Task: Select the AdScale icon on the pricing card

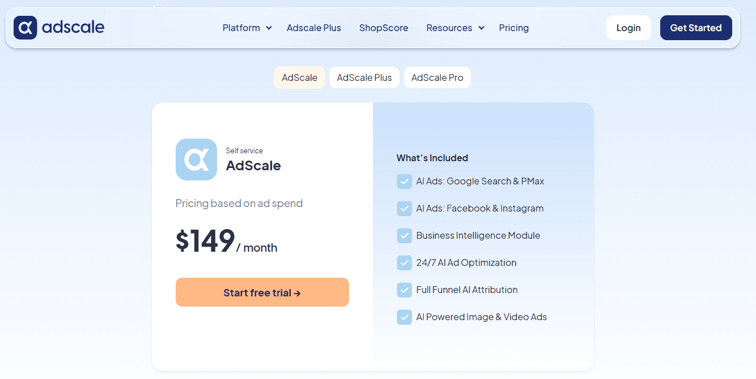Action: [196, 160]
